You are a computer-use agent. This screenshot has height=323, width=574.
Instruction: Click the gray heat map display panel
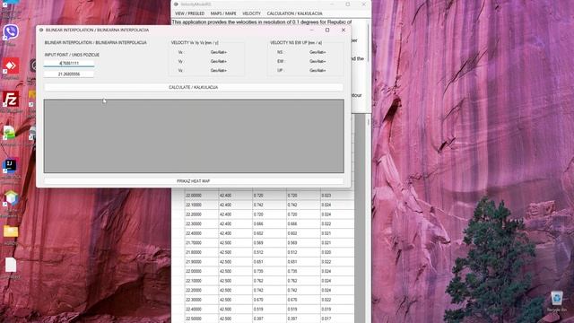pos(194,135)
